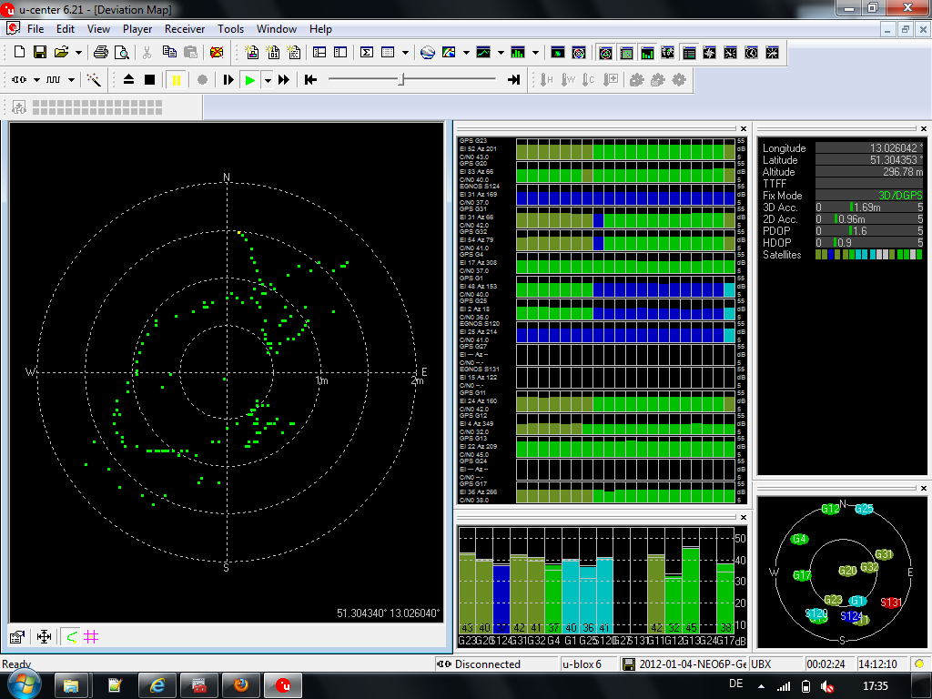Open the Tools menu
Image resolution: width=932 pixels, height=699 pixels.
[230, 29]
